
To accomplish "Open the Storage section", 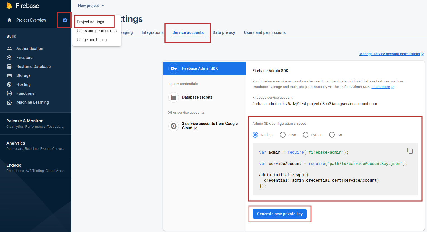I will (x=23, y=75).
